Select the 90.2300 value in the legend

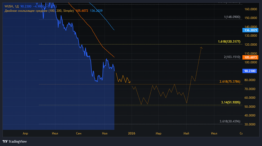point(26,6)
